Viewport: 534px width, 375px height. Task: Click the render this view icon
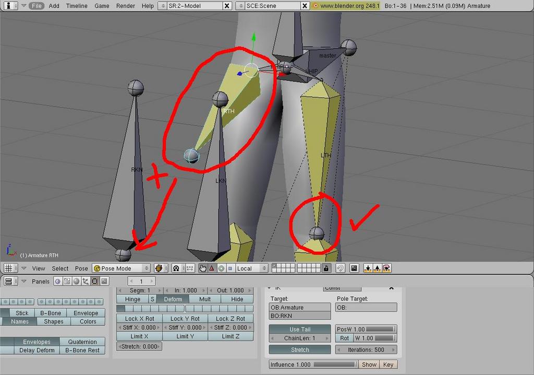click(x=354, y=268)
